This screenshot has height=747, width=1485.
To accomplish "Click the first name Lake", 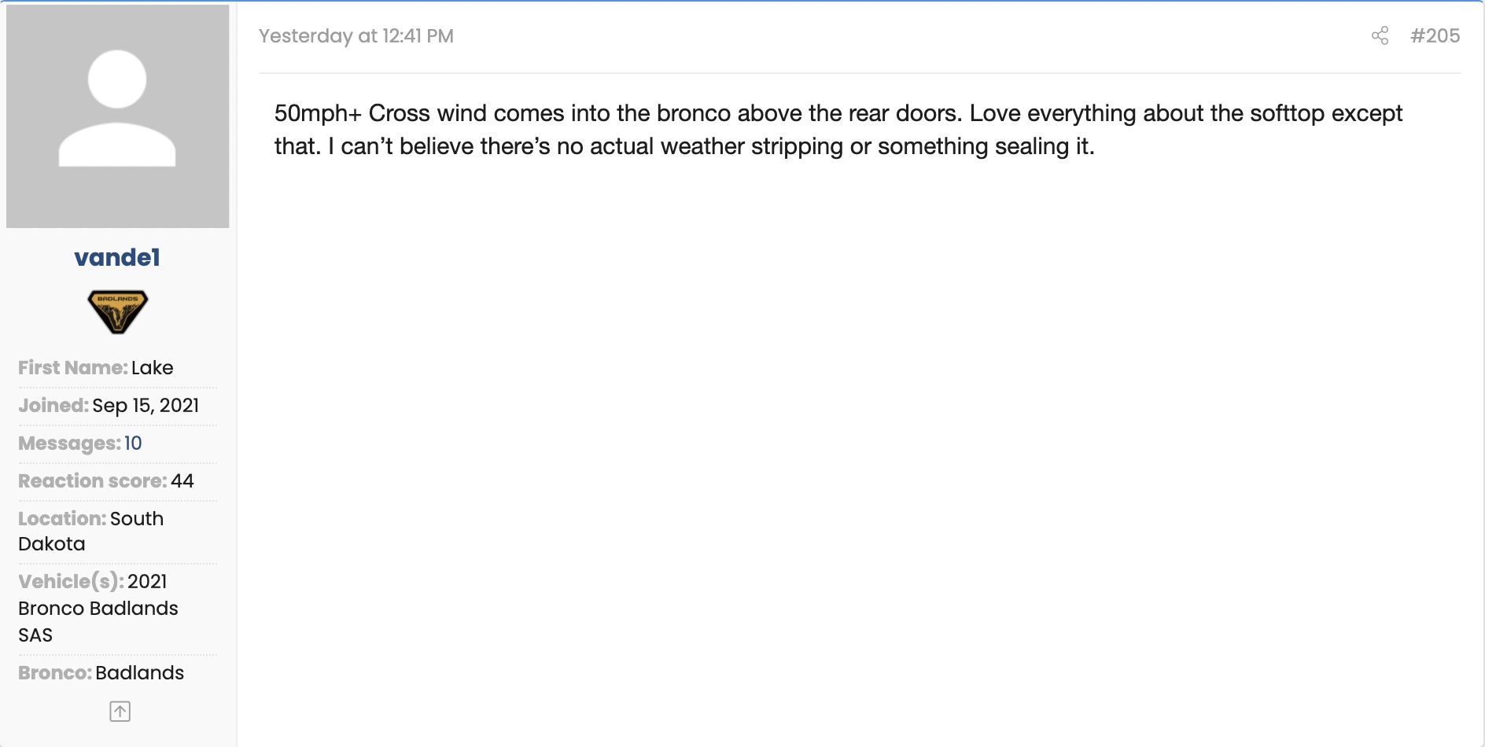I will coord(152,368).
